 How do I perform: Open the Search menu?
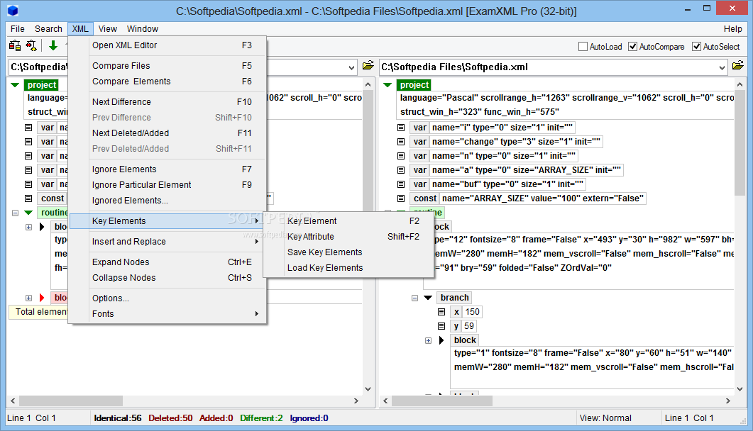pos(48,29)
